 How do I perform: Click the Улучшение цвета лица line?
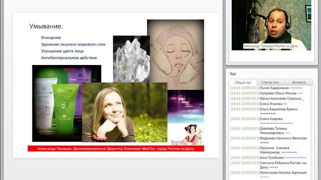tap(62, 51)
